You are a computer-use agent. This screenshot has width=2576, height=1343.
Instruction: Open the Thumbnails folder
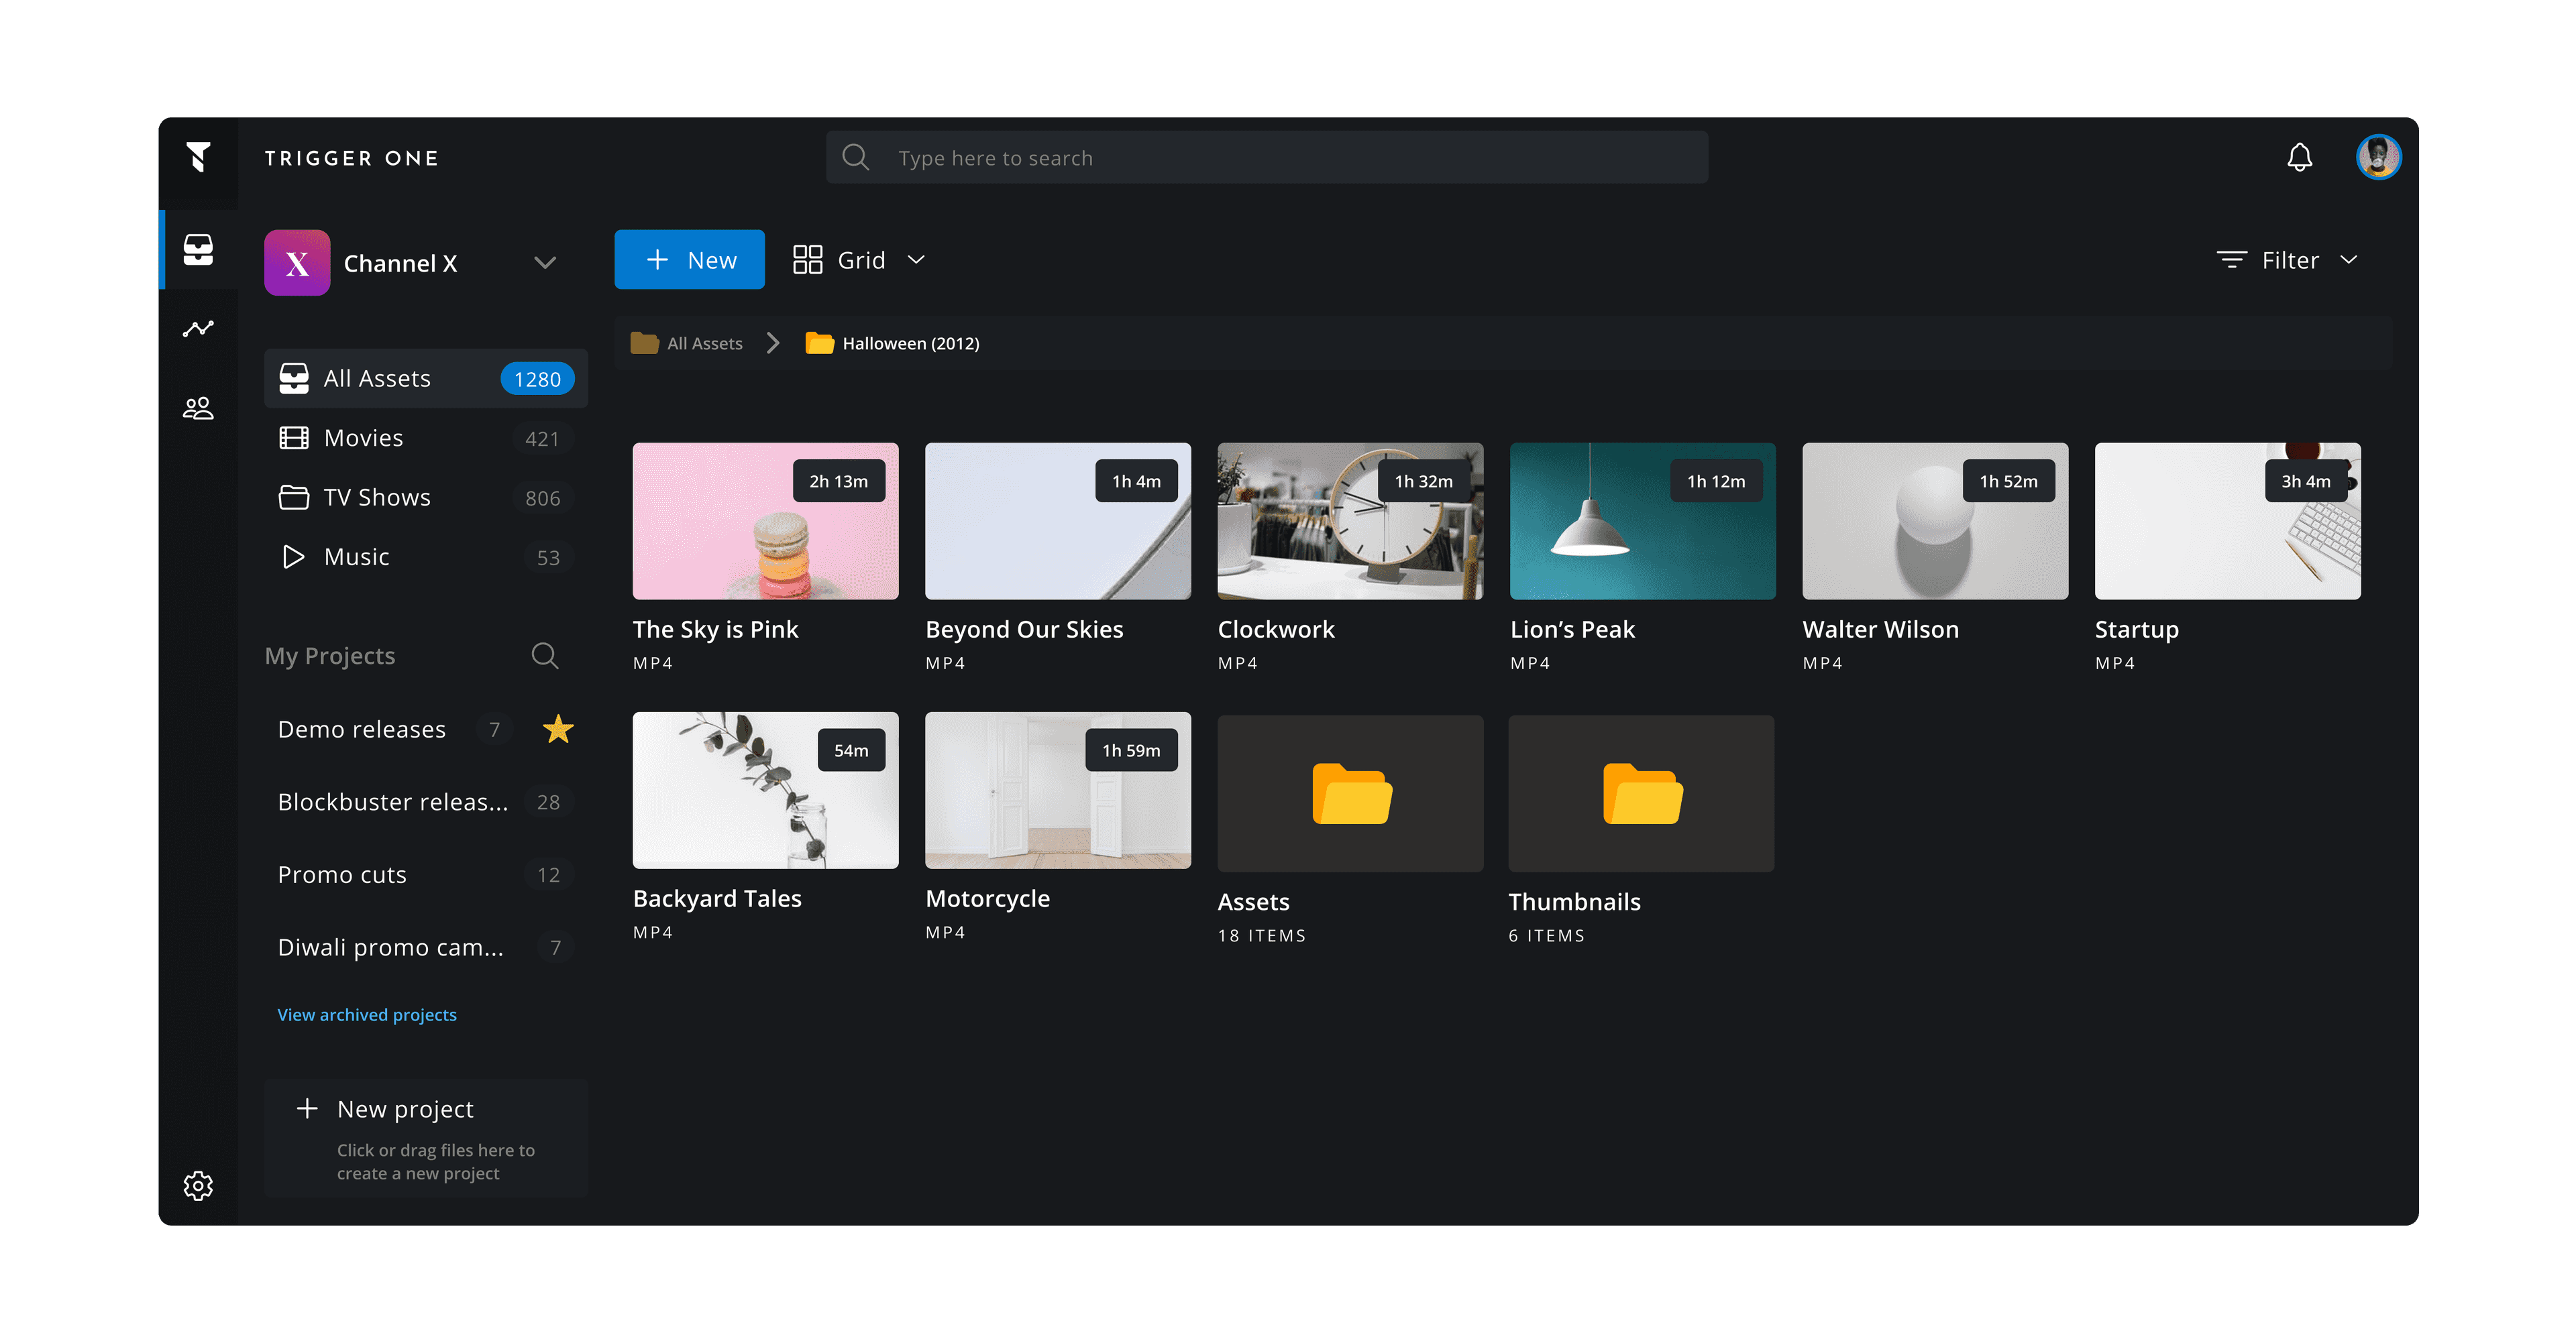[x=1641, y=793]
